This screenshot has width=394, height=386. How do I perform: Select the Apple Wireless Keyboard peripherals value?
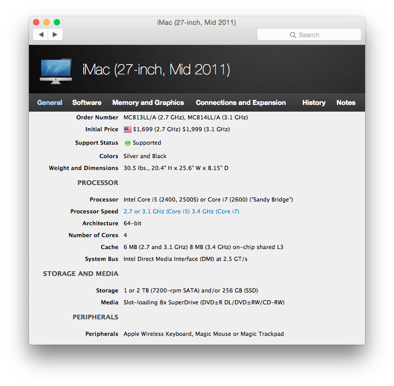click(204, 334)
